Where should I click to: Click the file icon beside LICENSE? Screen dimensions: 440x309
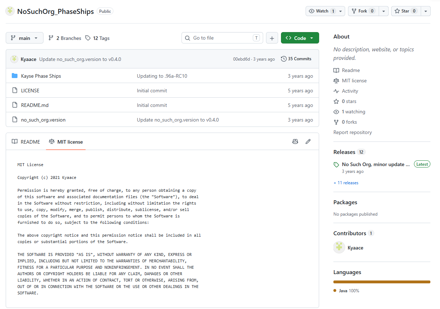tap(15, 91)
